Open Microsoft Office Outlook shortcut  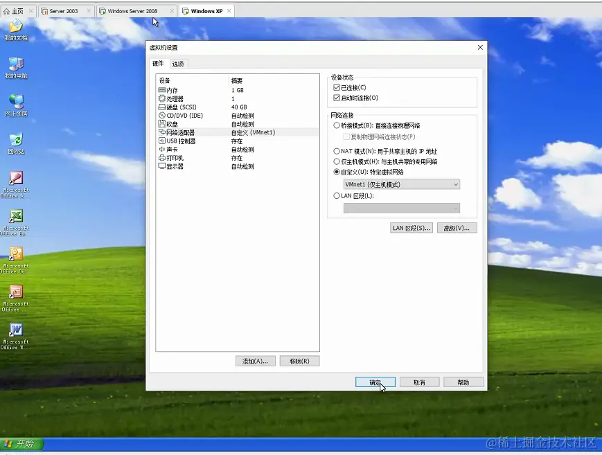15,260
